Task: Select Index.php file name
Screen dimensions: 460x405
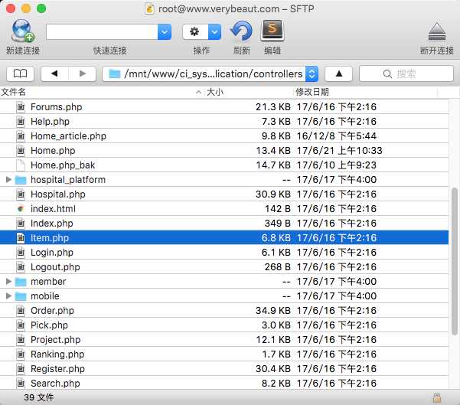Action: 51,224
